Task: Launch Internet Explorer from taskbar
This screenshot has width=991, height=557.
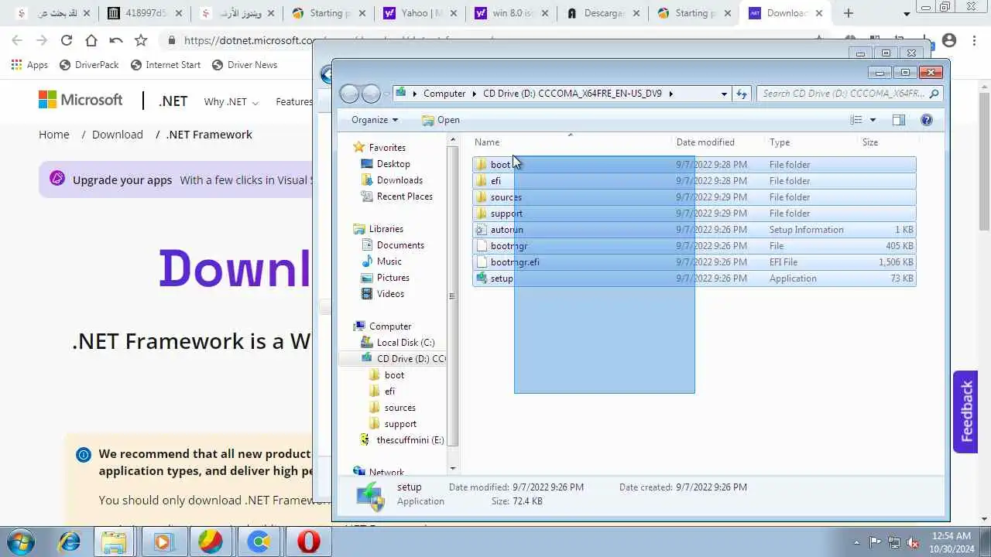Action: point(69,542)
